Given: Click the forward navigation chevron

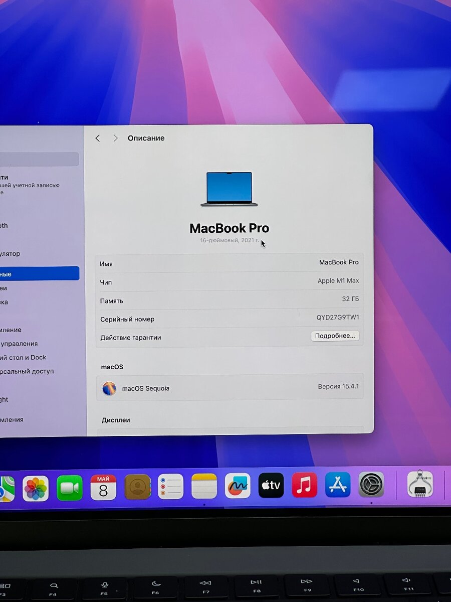Looking at the screenshot, I should pos(115,138).
